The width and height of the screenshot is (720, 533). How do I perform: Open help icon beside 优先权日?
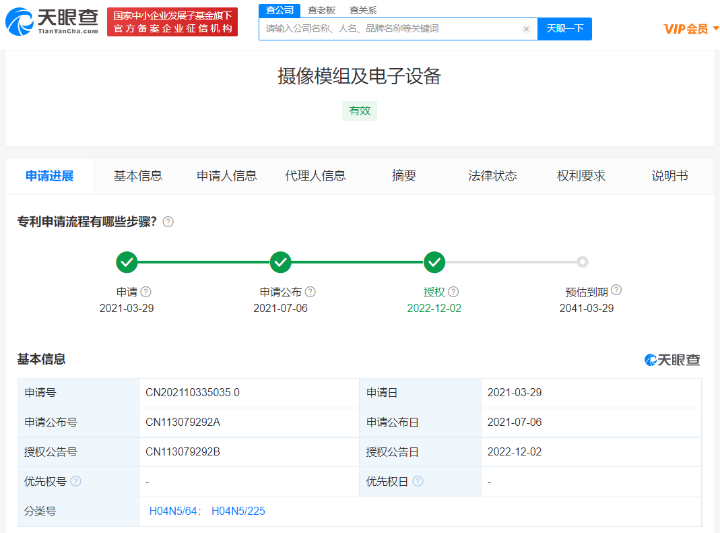(418, 481)
